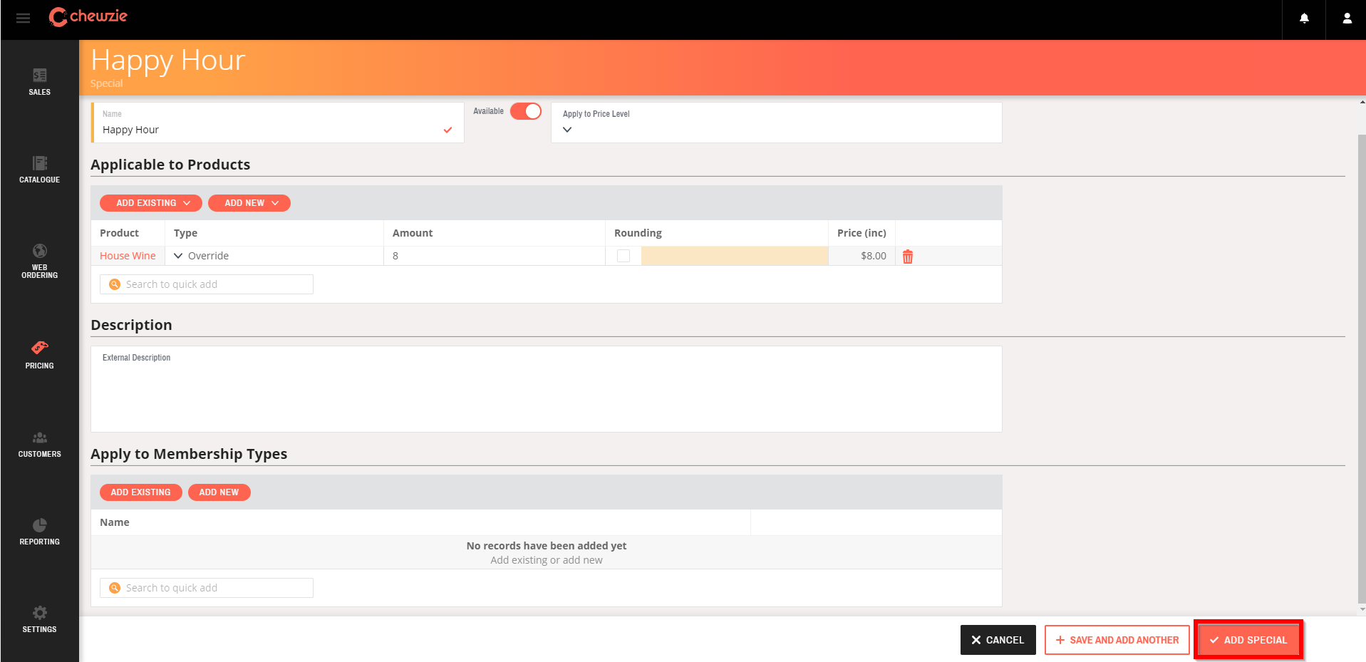
Task: Add new membership type
Action: (x=219, y=492)
